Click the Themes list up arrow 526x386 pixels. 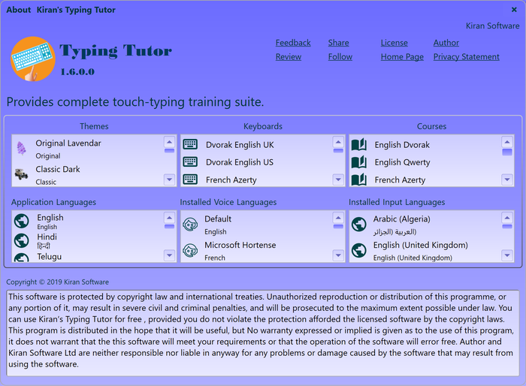tap(169, 142)
